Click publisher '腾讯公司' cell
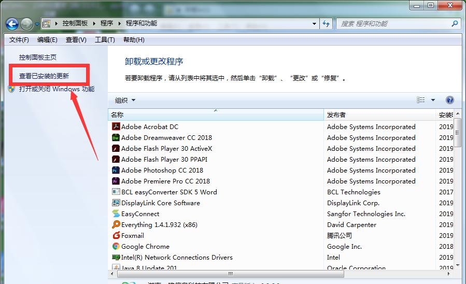The image size is (466, 284). [x=340, y=236]
